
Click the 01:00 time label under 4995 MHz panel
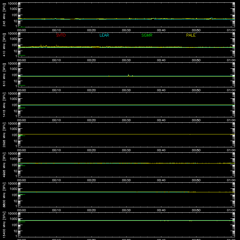click(231, 180)
